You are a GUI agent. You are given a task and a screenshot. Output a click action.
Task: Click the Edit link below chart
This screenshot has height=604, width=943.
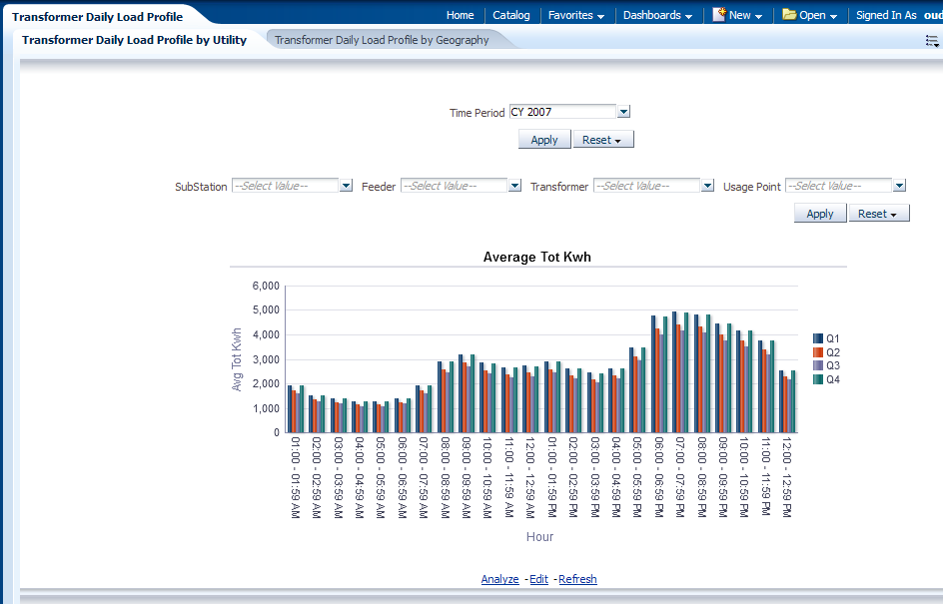[x=538, y=579]
